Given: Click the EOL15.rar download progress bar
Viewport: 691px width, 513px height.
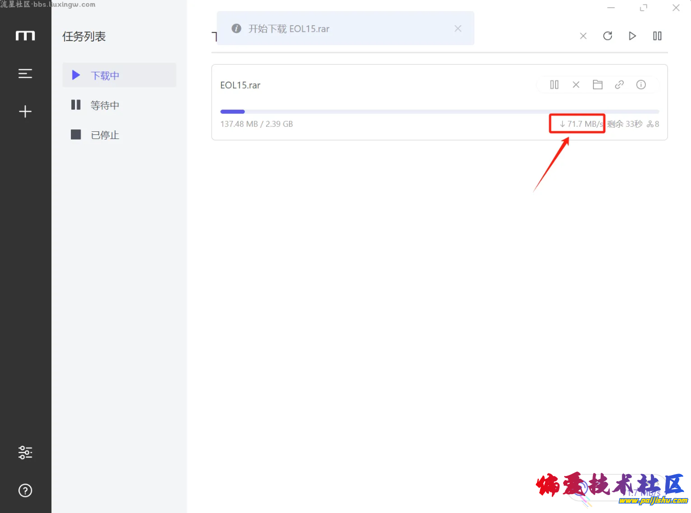Looking at the screenshot, I should 439,111.
